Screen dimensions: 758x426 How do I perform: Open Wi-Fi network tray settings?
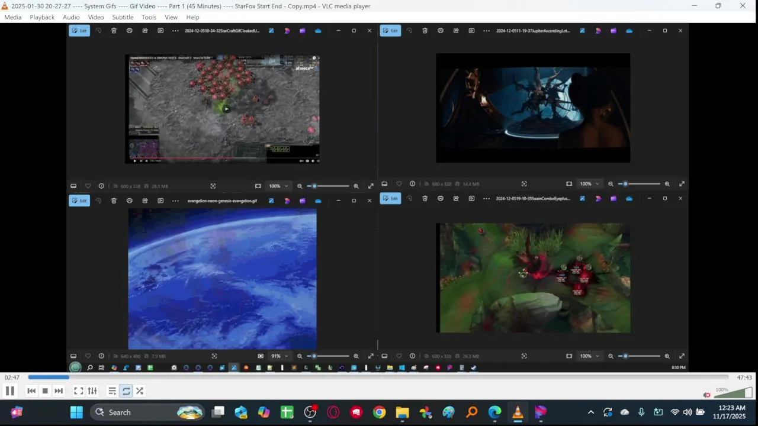[x=675, y=412]
